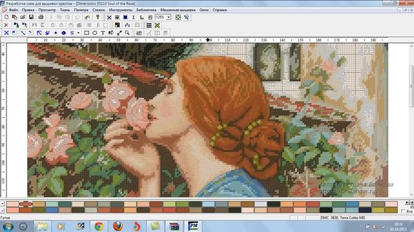Select the full cross stitch tool
This screenshot has height=232, width=414.
(6, 33)
